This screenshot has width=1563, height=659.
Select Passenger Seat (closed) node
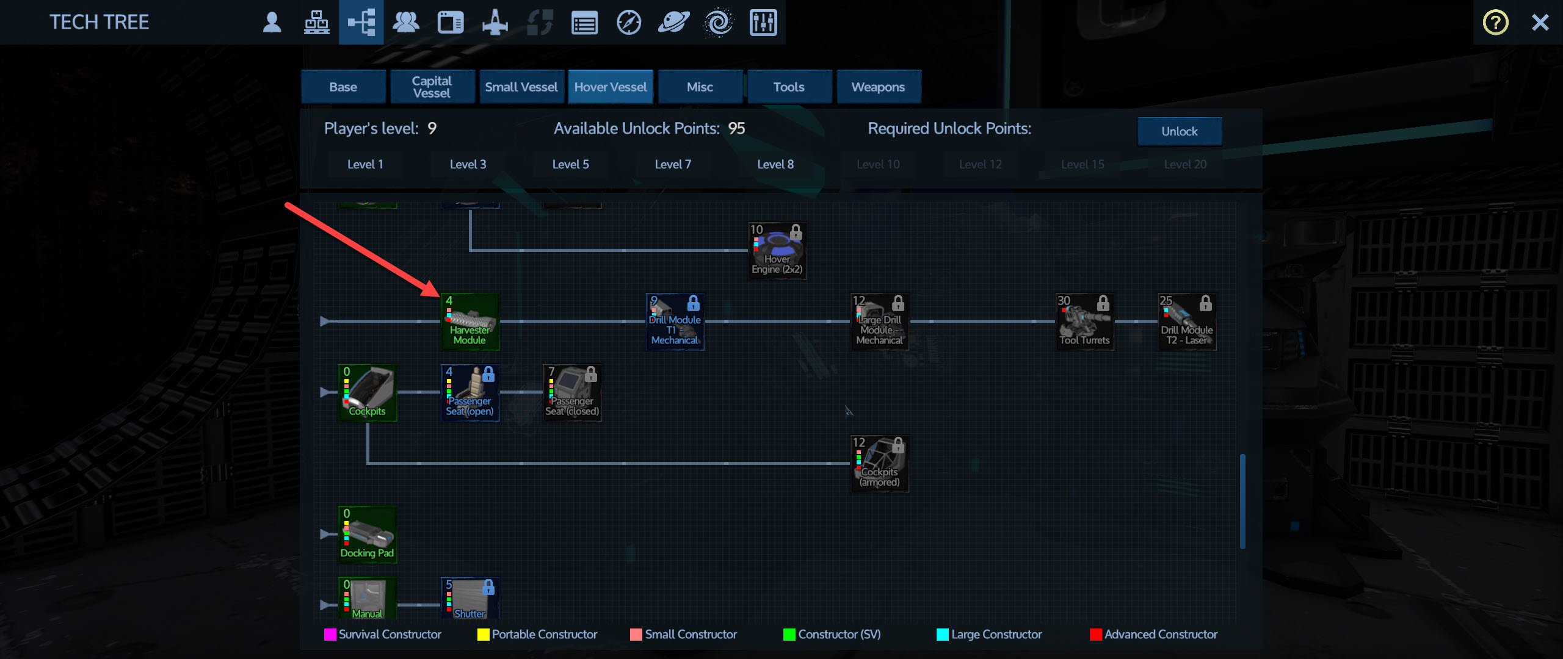click(x=573, y=393)
